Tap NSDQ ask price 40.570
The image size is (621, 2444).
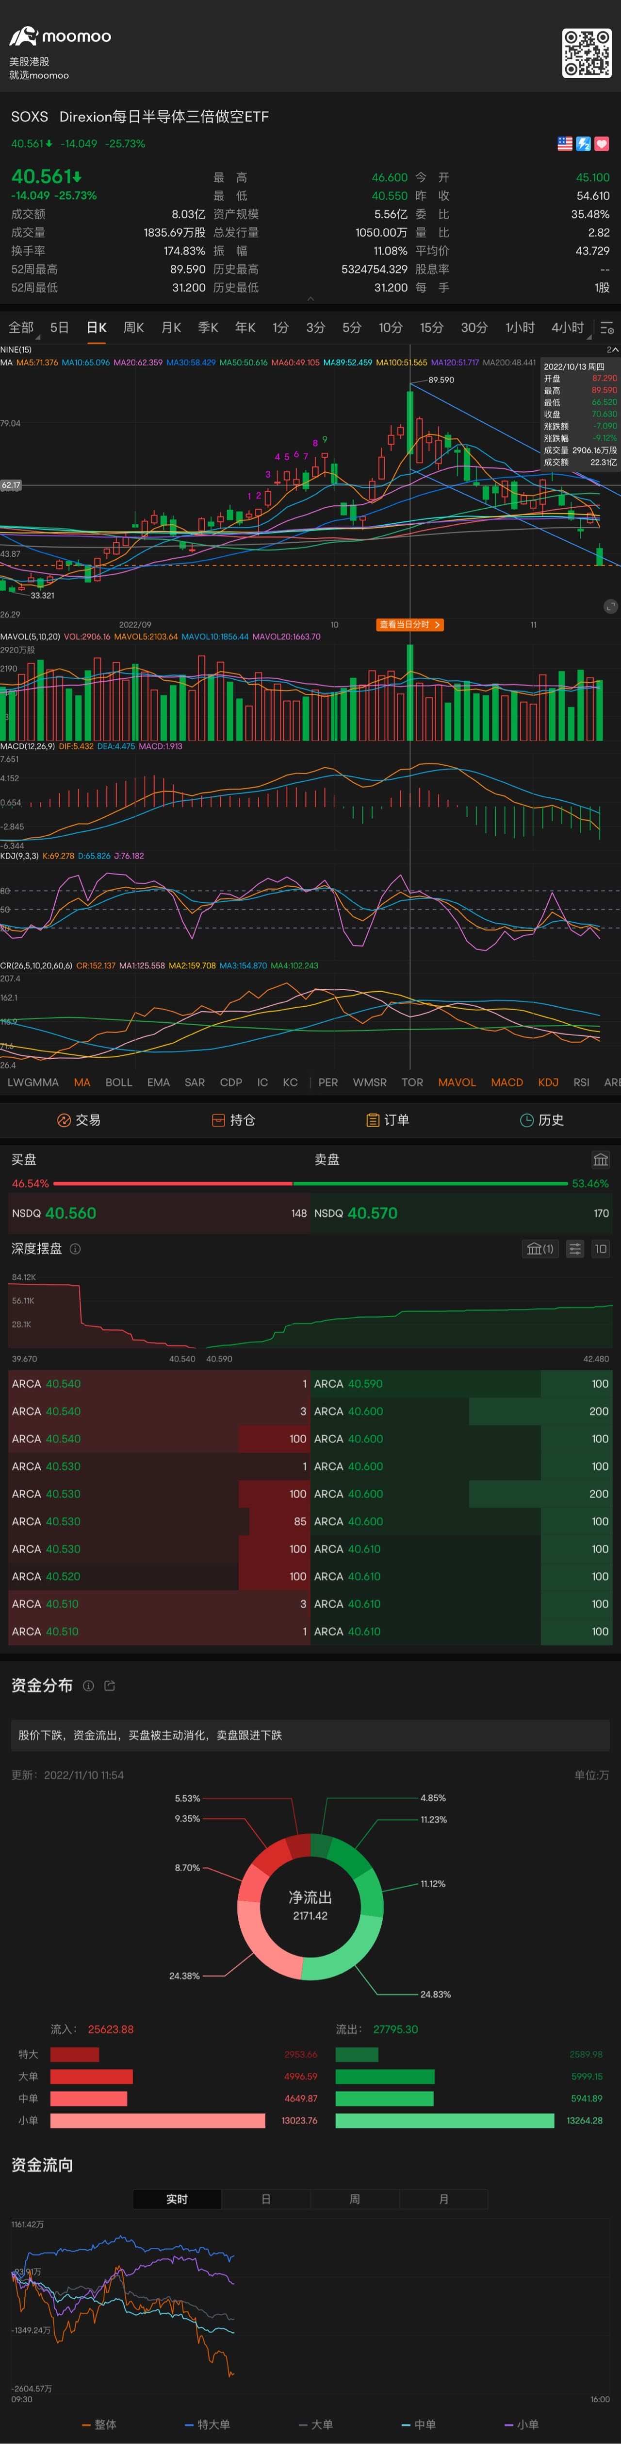pyautogui.click(x=372, y=1212)
